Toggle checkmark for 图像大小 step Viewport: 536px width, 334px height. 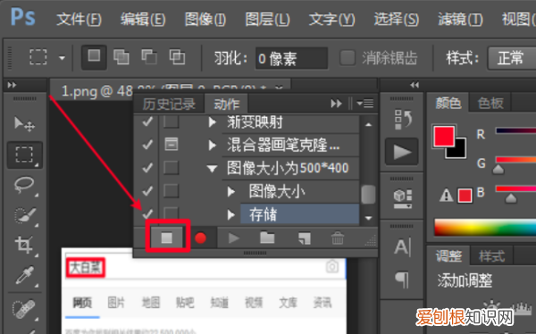click(147, 191)
